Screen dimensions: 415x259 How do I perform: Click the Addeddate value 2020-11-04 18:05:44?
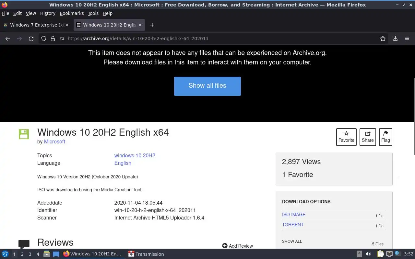[x=138, y=203]
